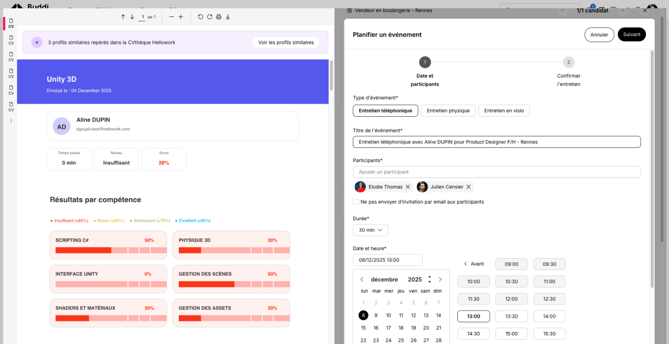Select 'Entretien en visio' event type
The width and height of the screenshot is (669, 344).
click(503, 111)
